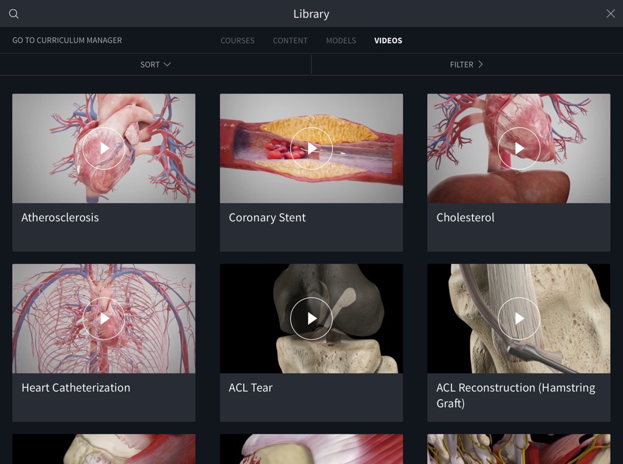623x464 pixels.
Task: Open the Sort dropdown
Action: coord(155,64)
